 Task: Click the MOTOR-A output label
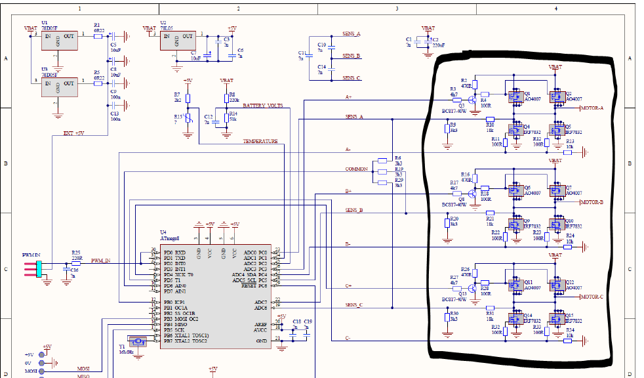click(x=592, y=108)
